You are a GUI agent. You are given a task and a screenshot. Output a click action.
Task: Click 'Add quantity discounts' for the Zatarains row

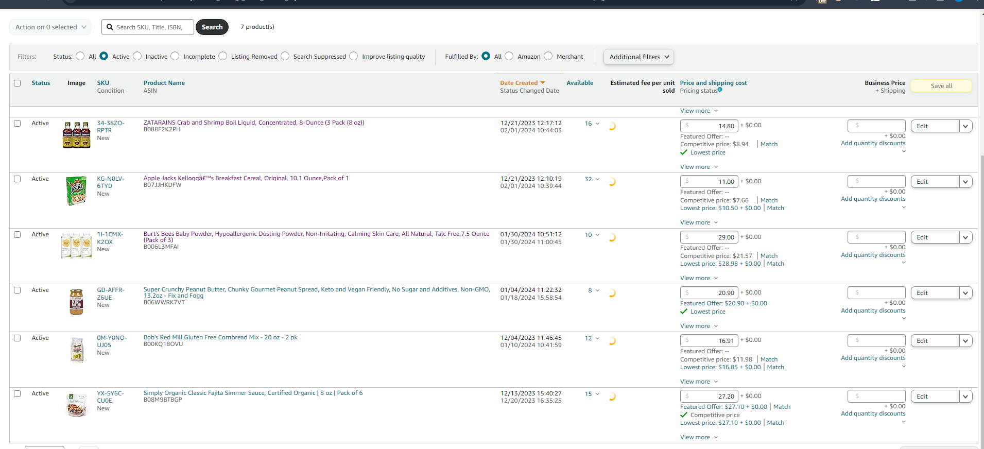[873, 143]
